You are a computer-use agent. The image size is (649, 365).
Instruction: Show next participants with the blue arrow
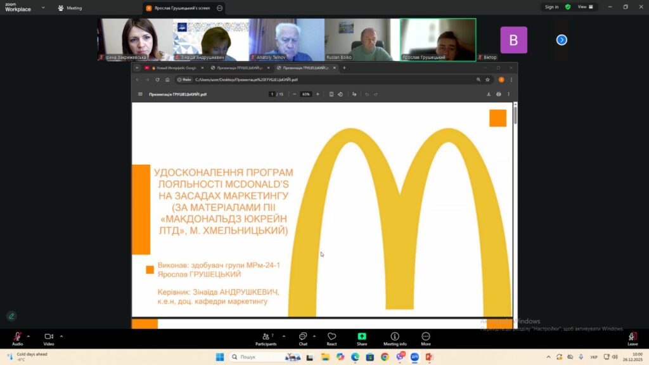[x=561, y=40]
